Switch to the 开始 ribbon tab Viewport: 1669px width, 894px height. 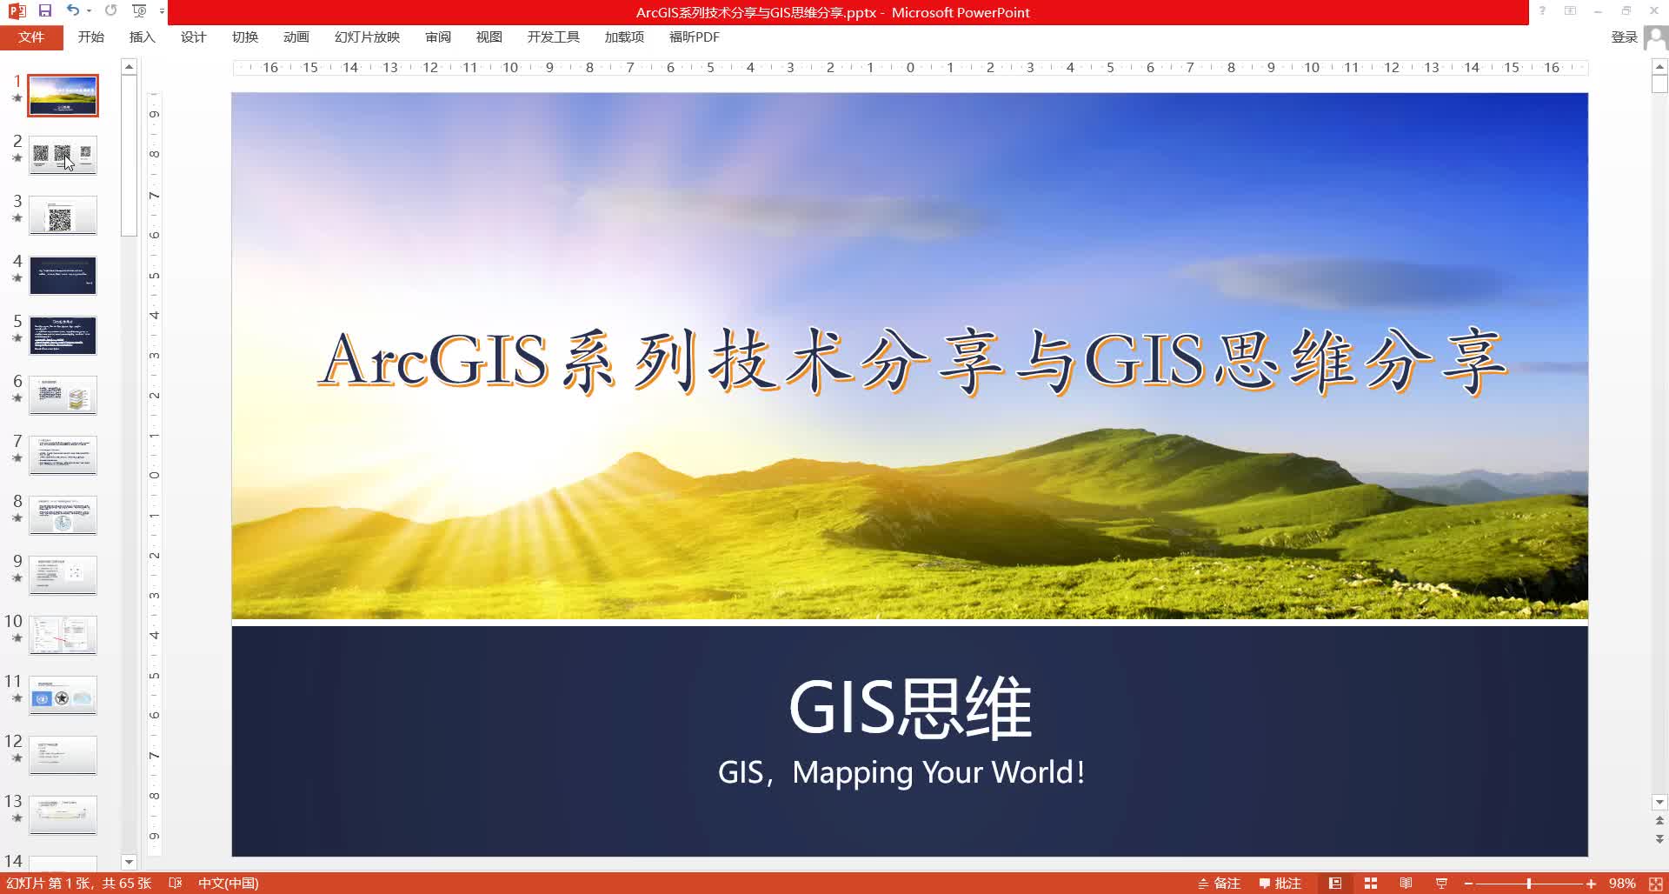(91, 37)
